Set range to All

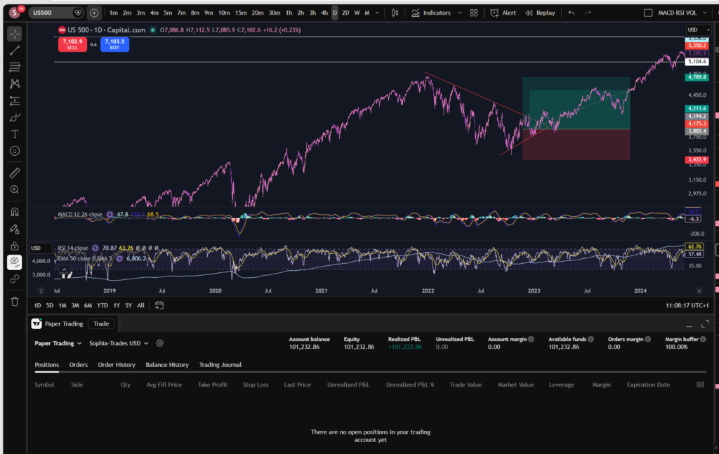(x=140, y=305)
